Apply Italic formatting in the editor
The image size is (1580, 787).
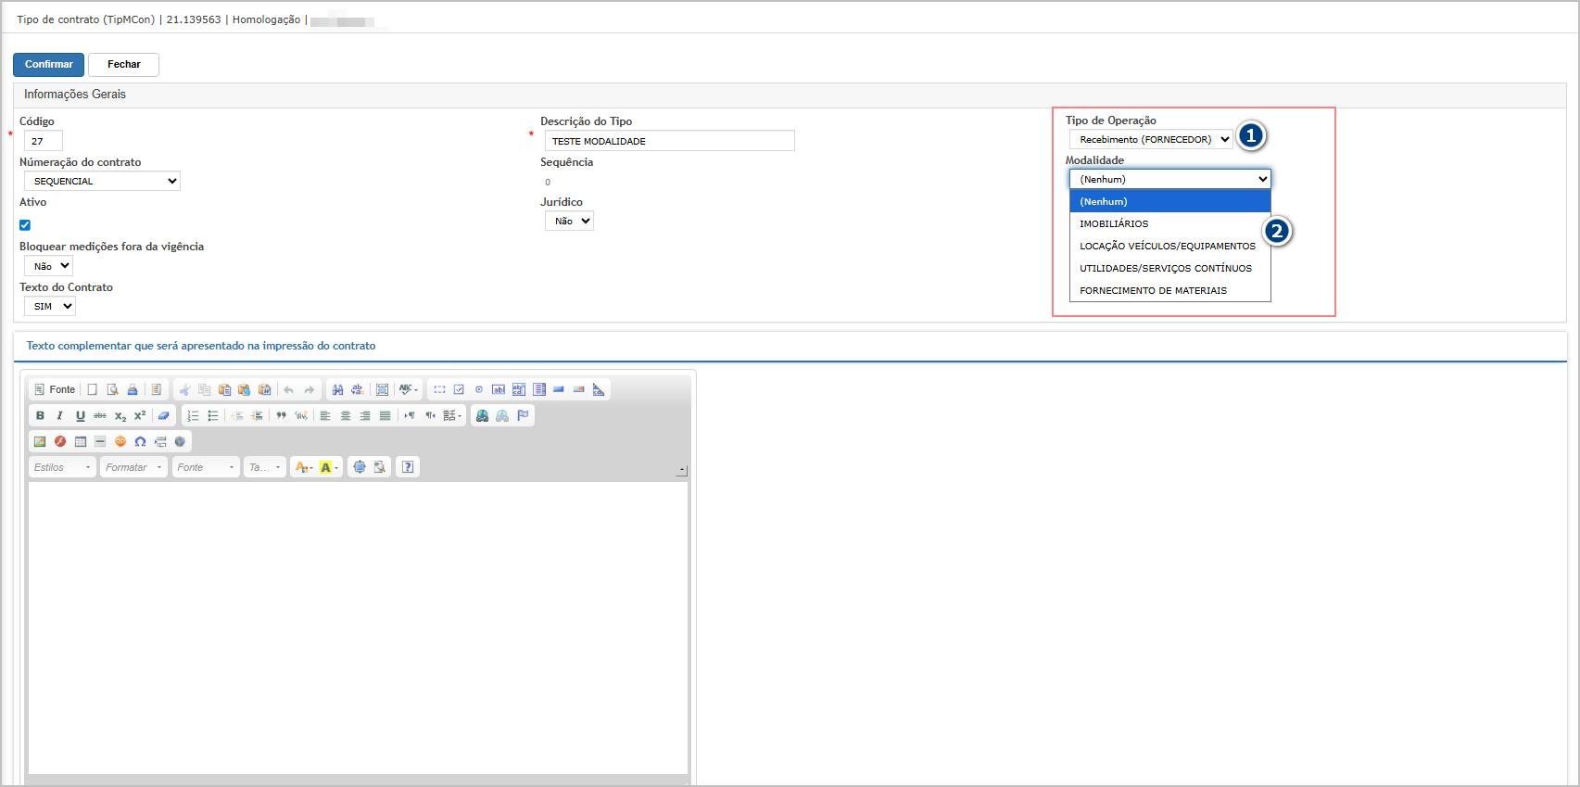pos(60,415)
